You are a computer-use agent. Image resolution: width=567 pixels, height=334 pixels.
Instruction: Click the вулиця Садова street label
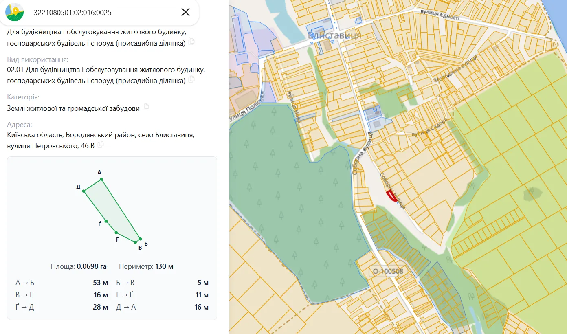(x=429, y=127)
